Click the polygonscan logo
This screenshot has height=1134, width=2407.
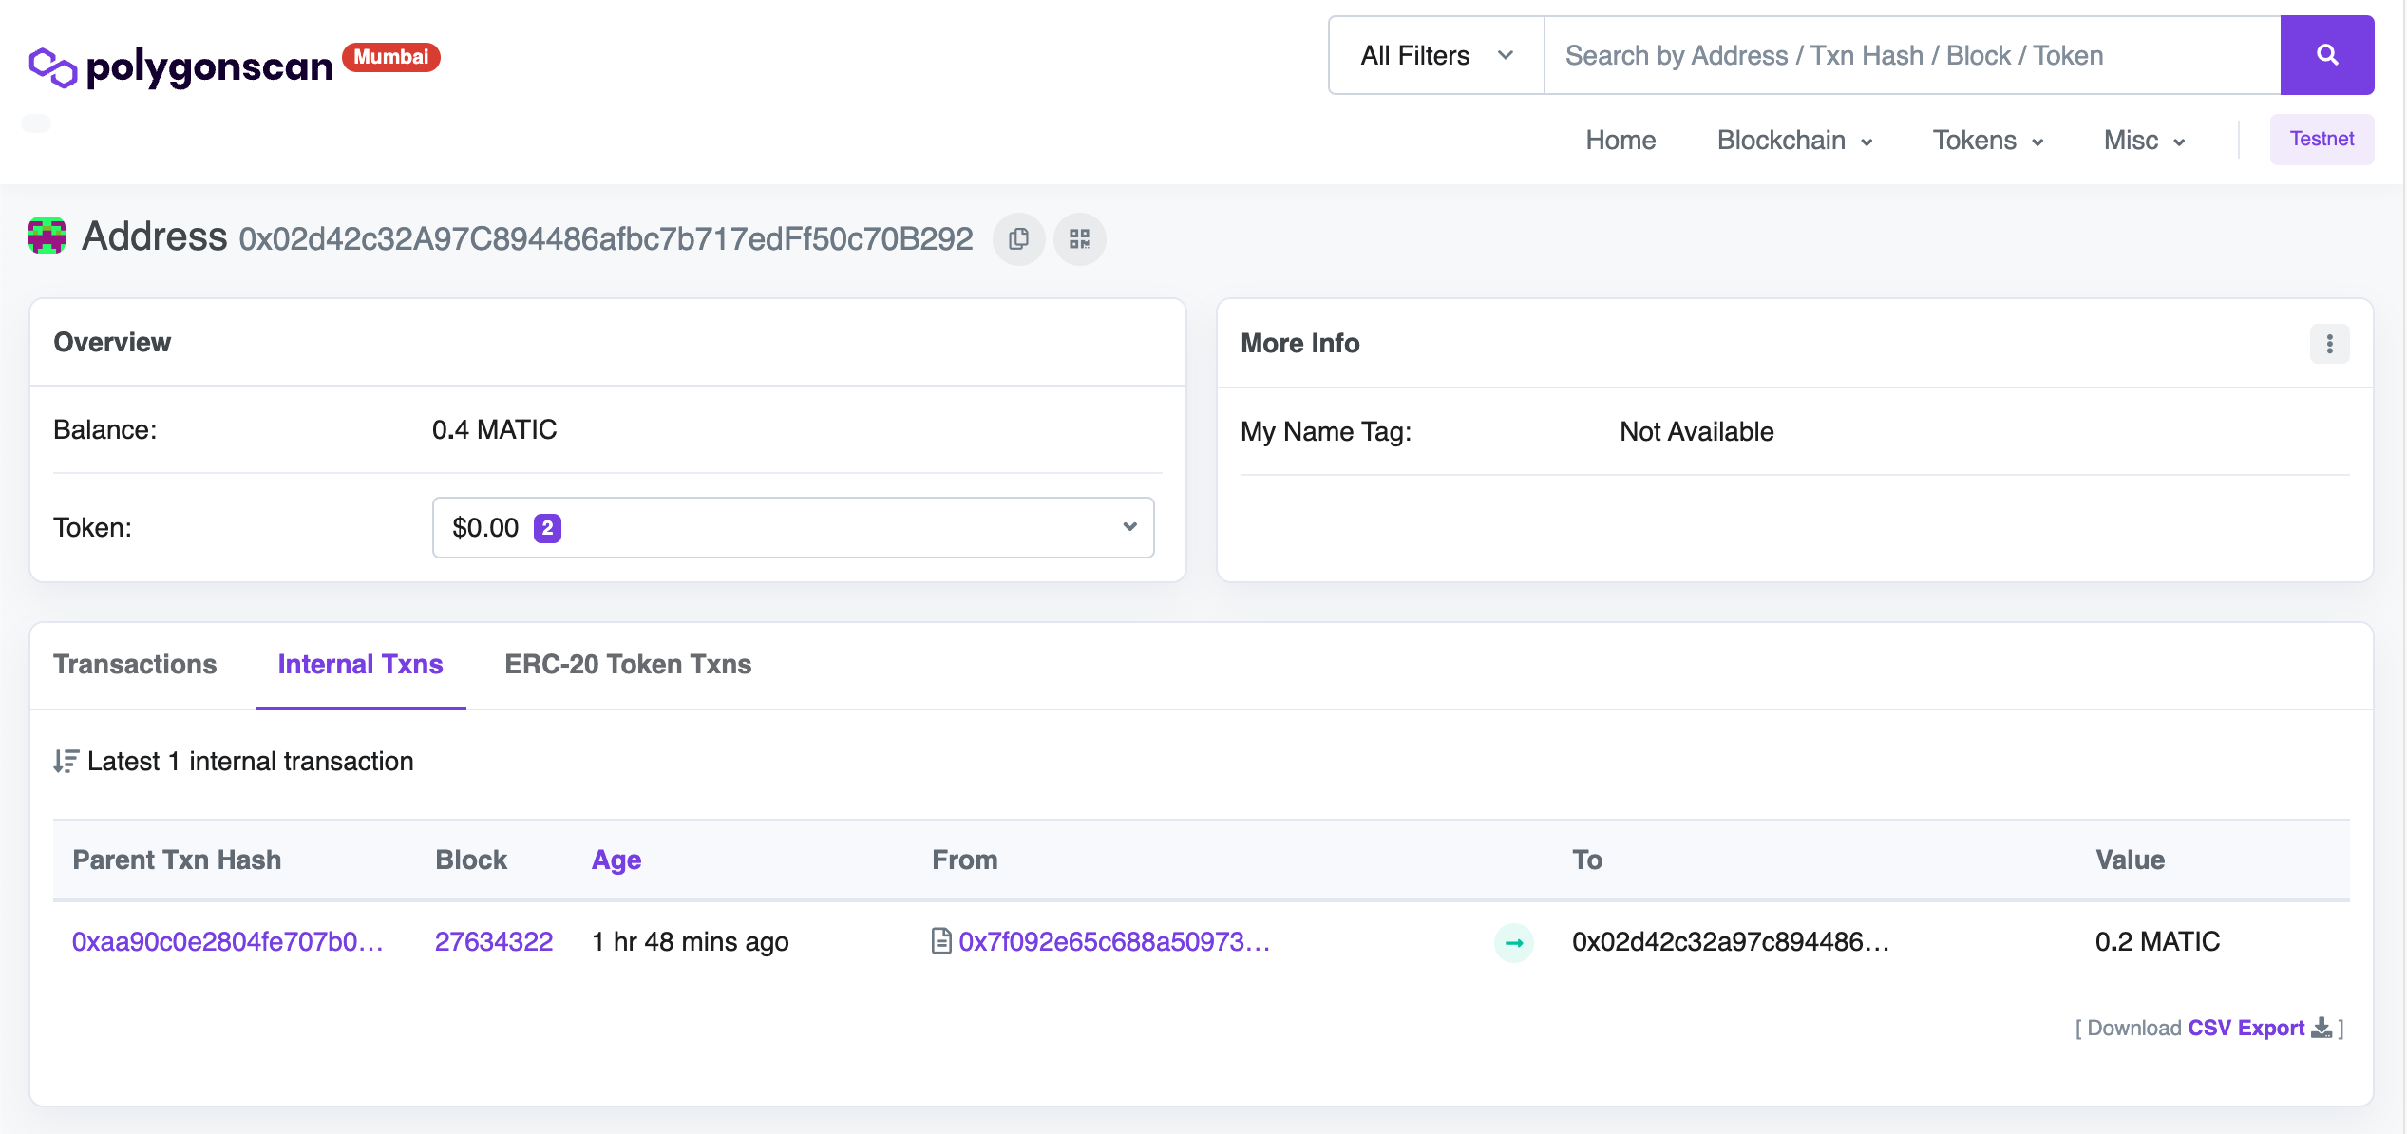point(182,66)
